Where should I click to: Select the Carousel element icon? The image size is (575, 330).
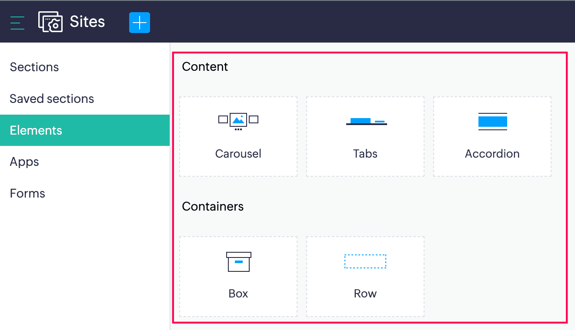(x=238, y=121)
